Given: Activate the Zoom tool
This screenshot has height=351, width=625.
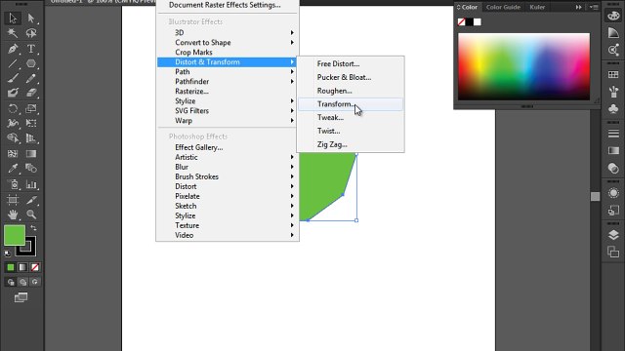Looking at the screenshot, I should point(31,214).
